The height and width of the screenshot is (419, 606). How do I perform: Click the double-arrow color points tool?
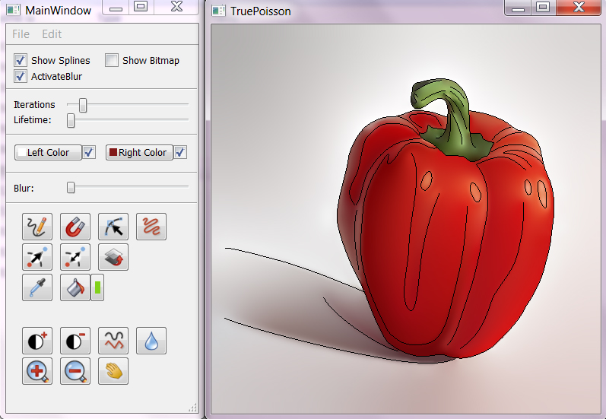(75, 257)
